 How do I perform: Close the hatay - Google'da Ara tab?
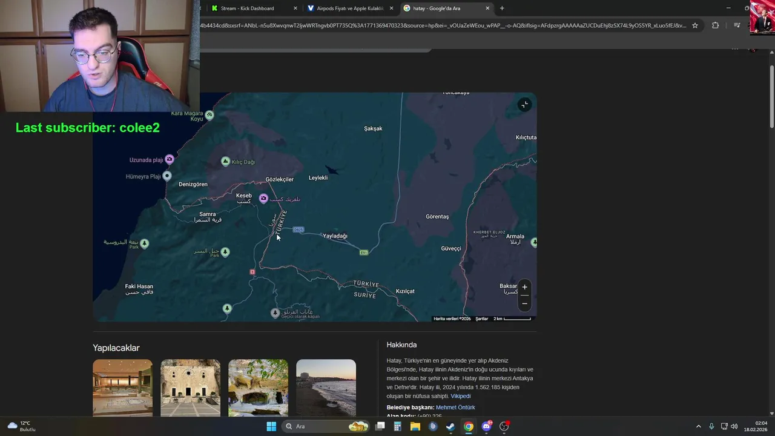[487, 8]
